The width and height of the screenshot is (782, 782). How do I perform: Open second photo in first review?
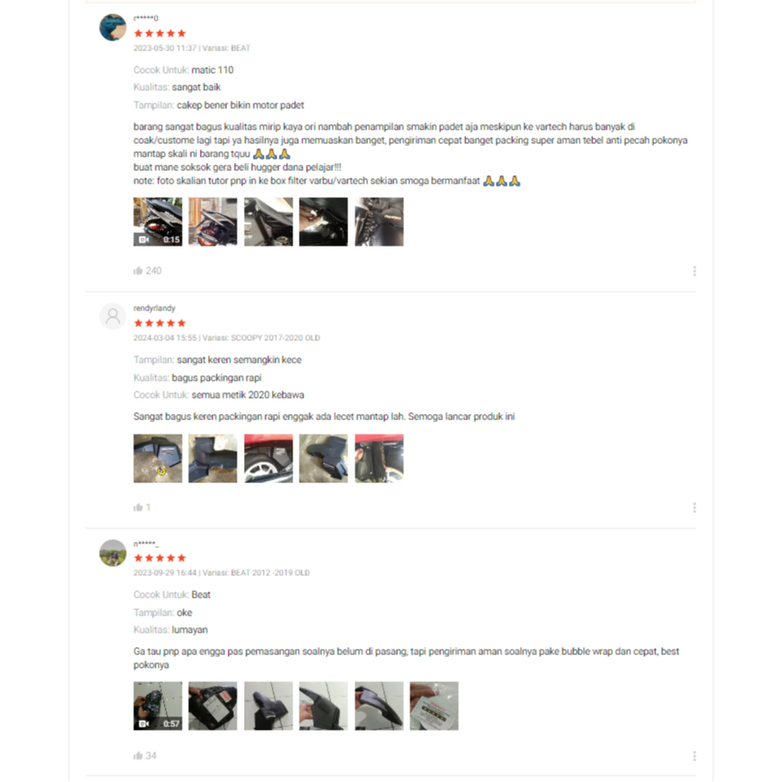coord(213,221)
